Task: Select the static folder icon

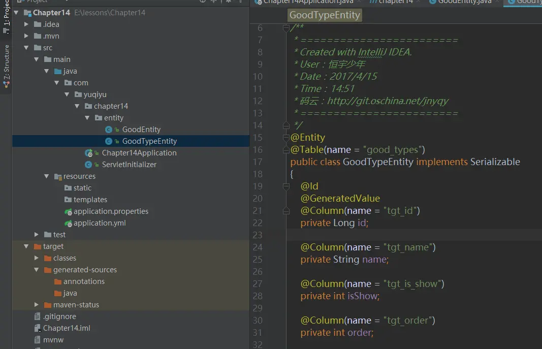Action: (68, 188)
